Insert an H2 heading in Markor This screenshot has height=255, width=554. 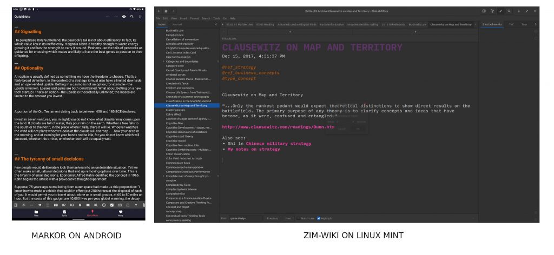point(64,205)
